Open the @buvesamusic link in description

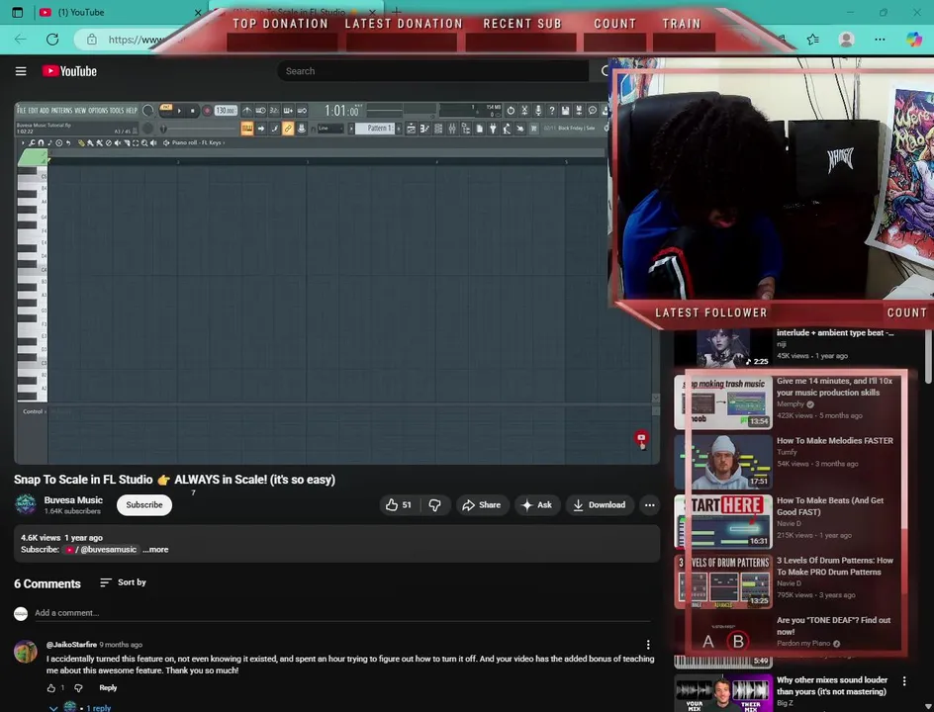click(x=102, y=550)
